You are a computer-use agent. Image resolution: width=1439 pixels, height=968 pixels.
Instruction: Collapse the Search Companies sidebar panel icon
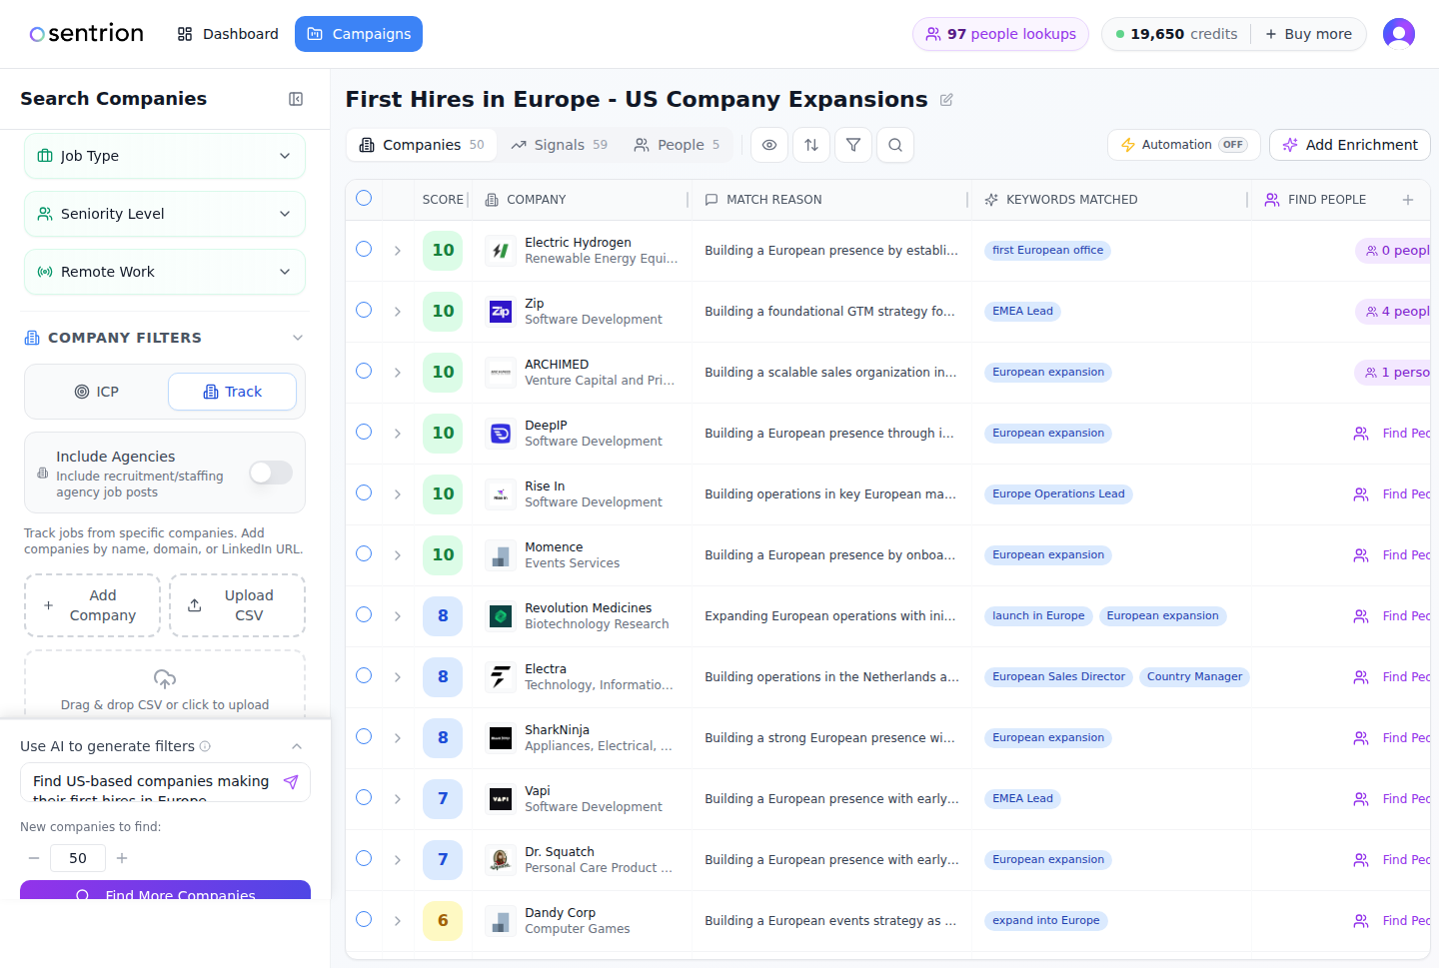pyautogui.click(x=296, y=99)
